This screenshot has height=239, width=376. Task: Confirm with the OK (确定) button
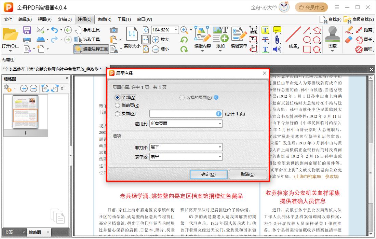209,174
